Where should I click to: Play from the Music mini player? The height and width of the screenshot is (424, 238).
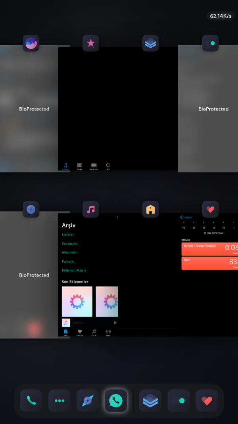click(x=115, y=323)
